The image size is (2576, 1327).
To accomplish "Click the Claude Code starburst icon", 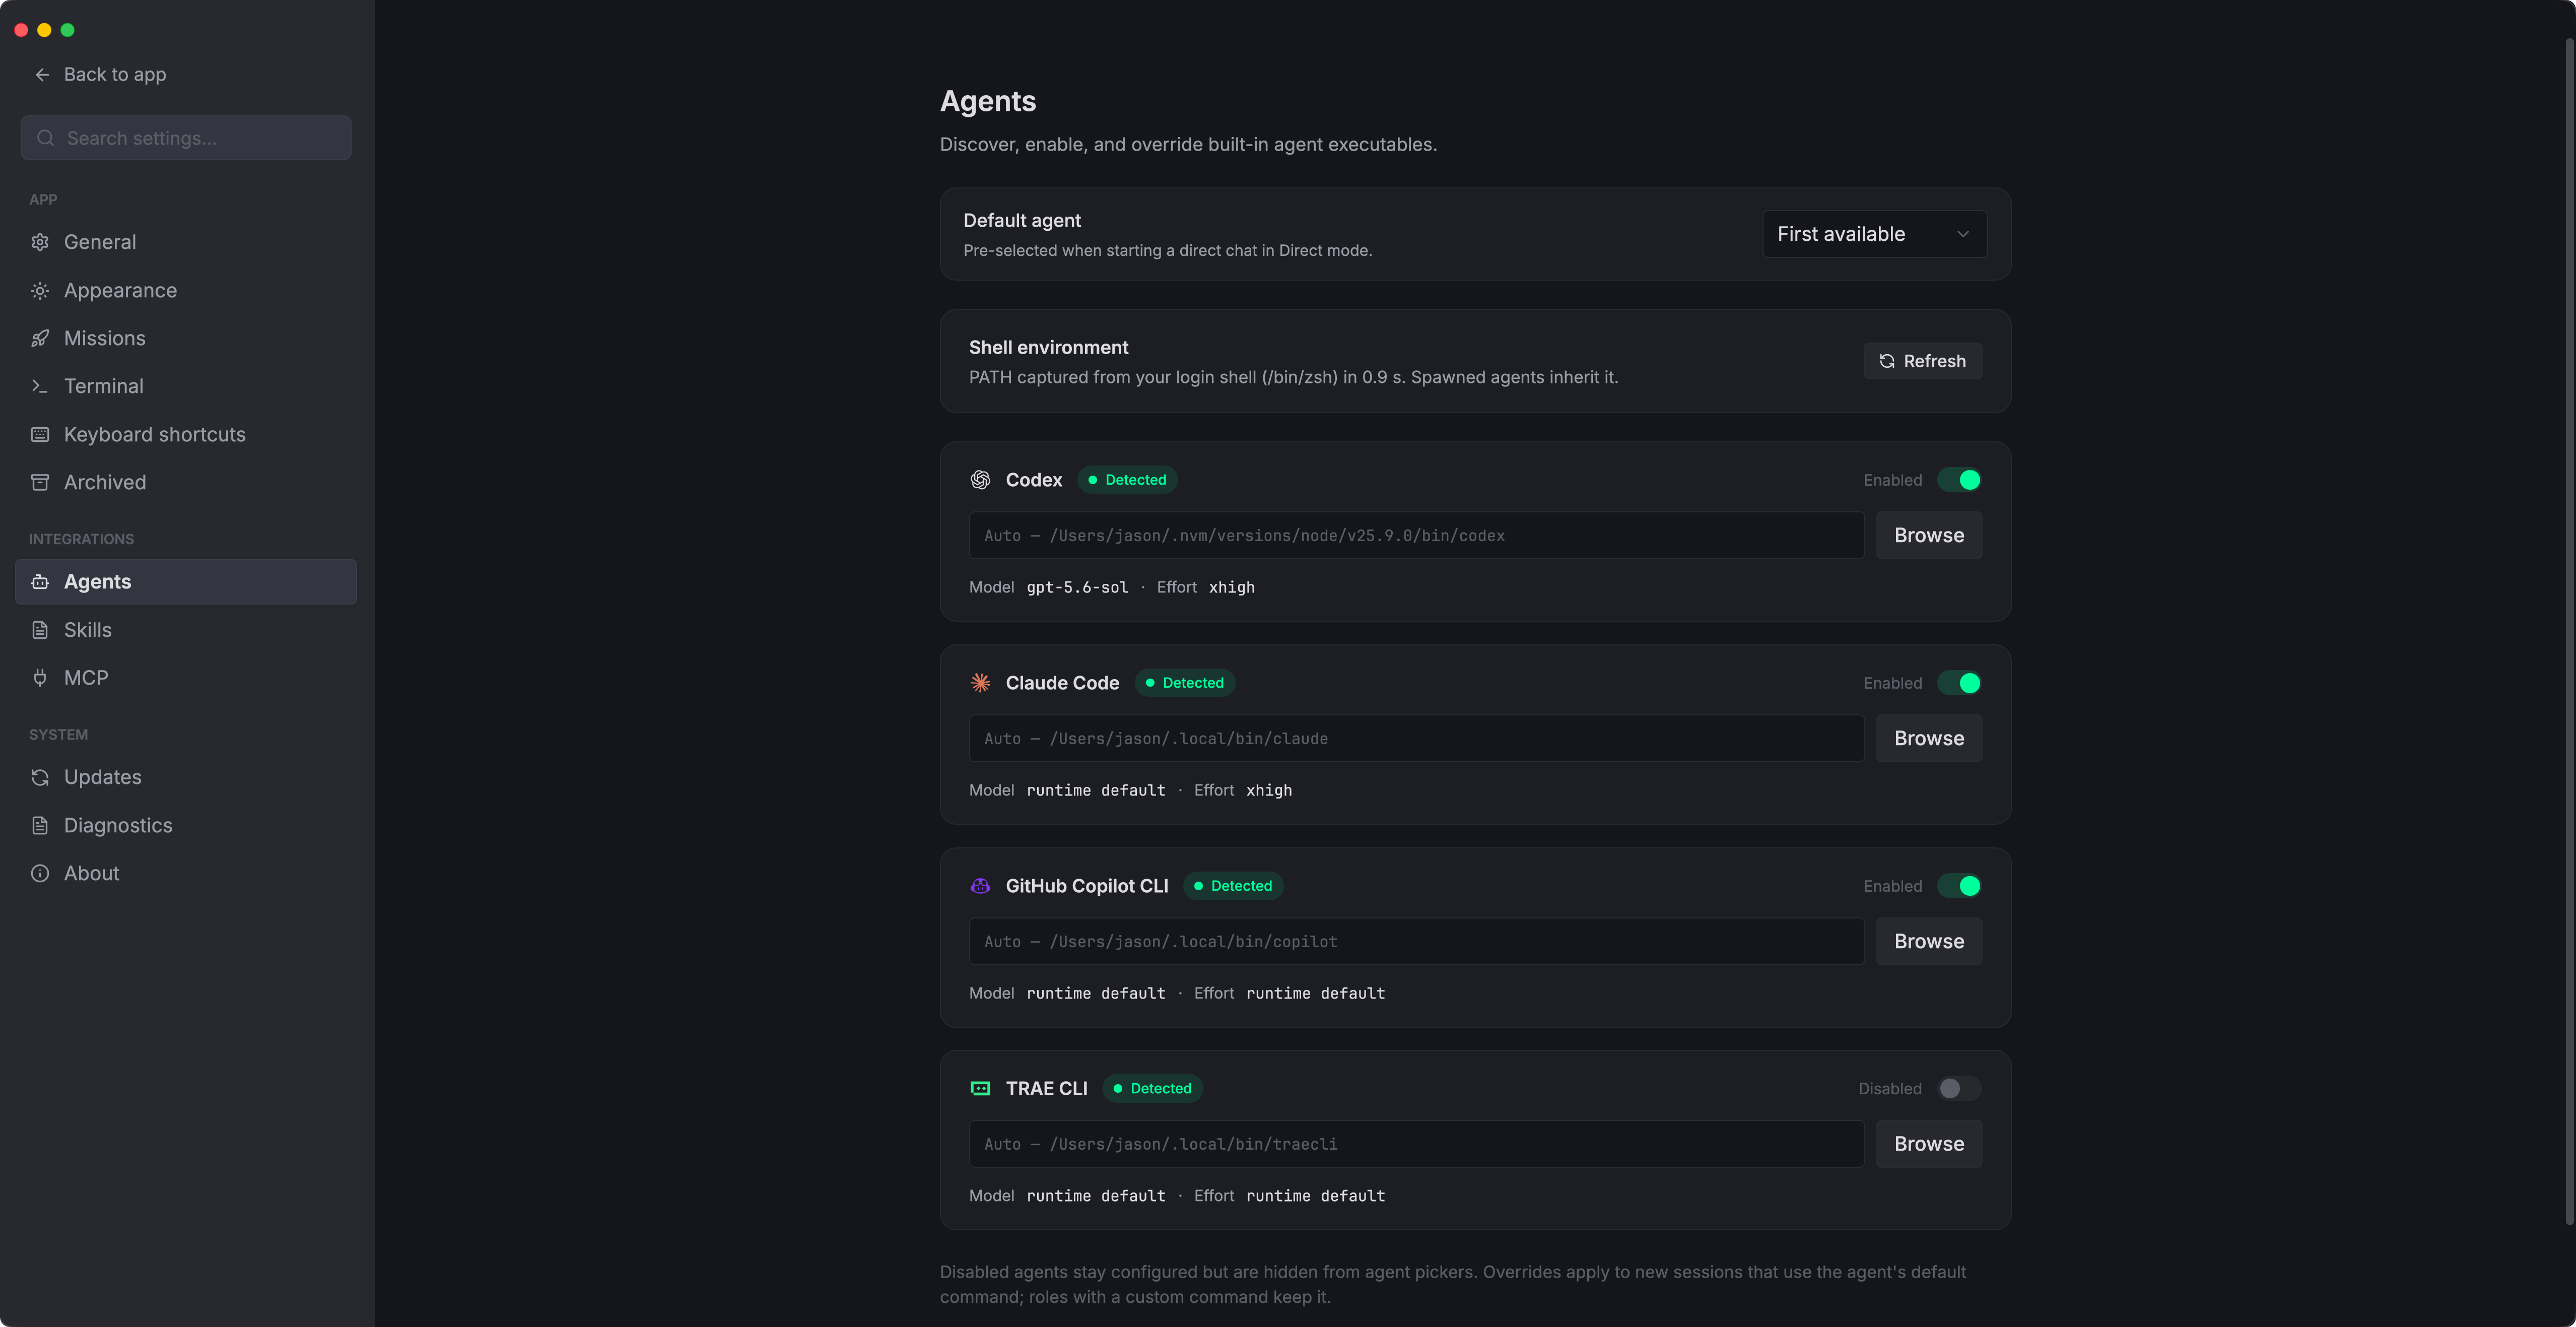I will point(980,683).
